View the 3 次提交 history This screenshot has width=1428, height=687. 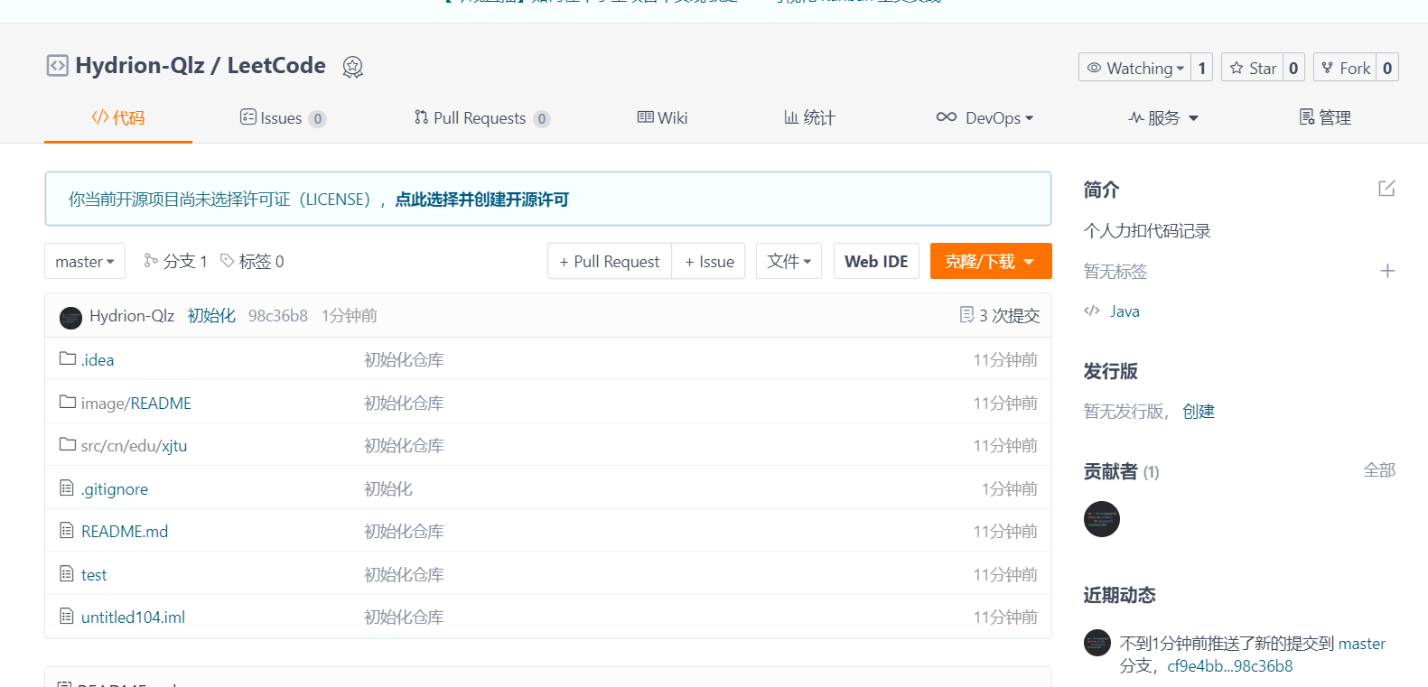1000,316
